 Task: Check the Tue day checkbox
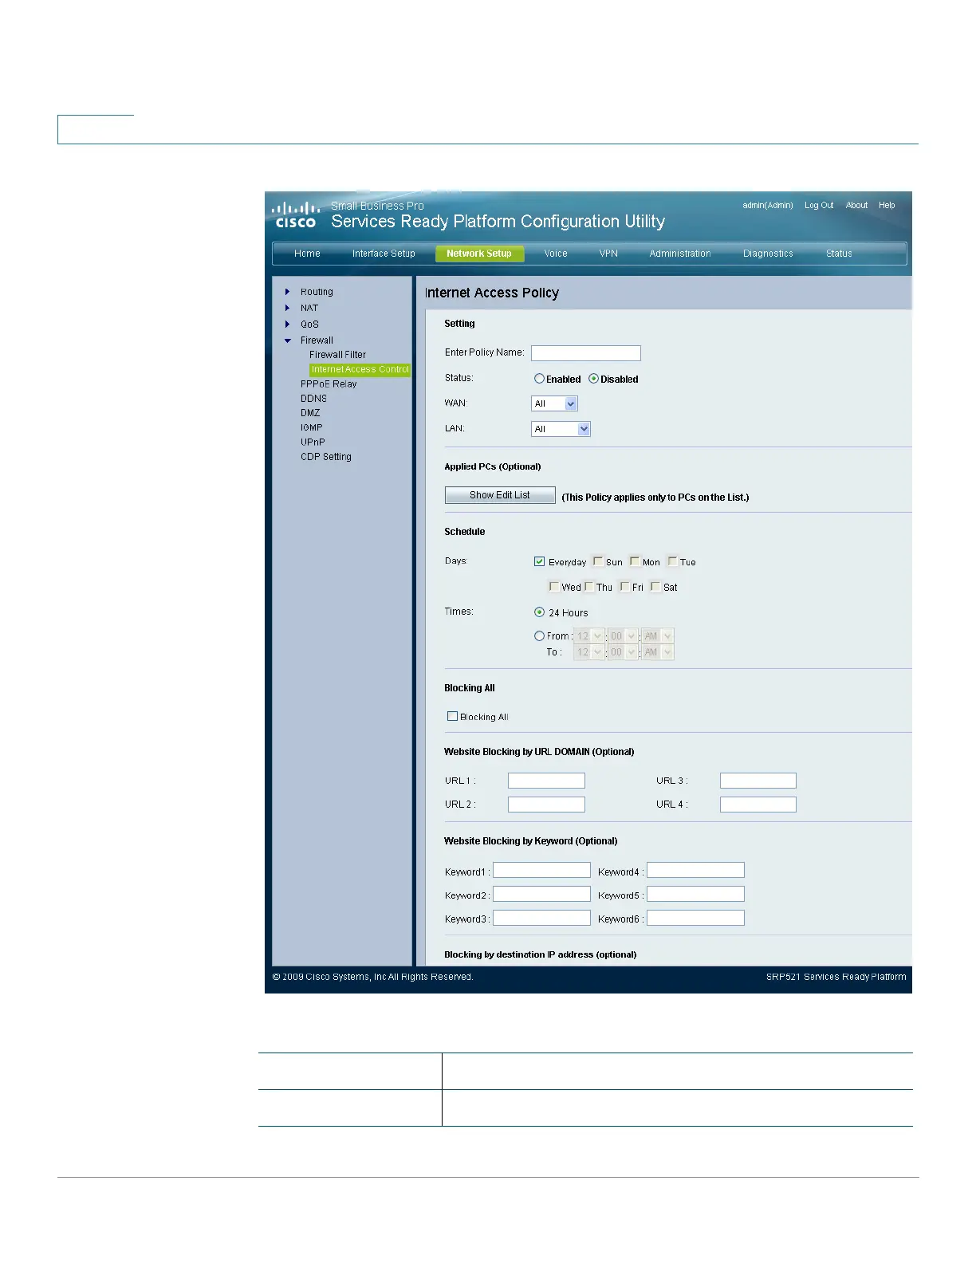click(x=672, y=561)
